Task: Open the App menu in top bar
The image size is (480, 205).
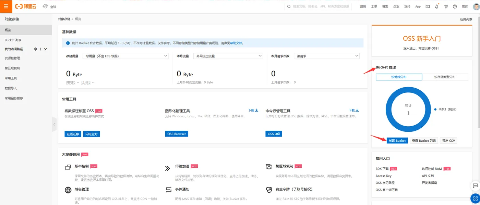Action: 418,7
